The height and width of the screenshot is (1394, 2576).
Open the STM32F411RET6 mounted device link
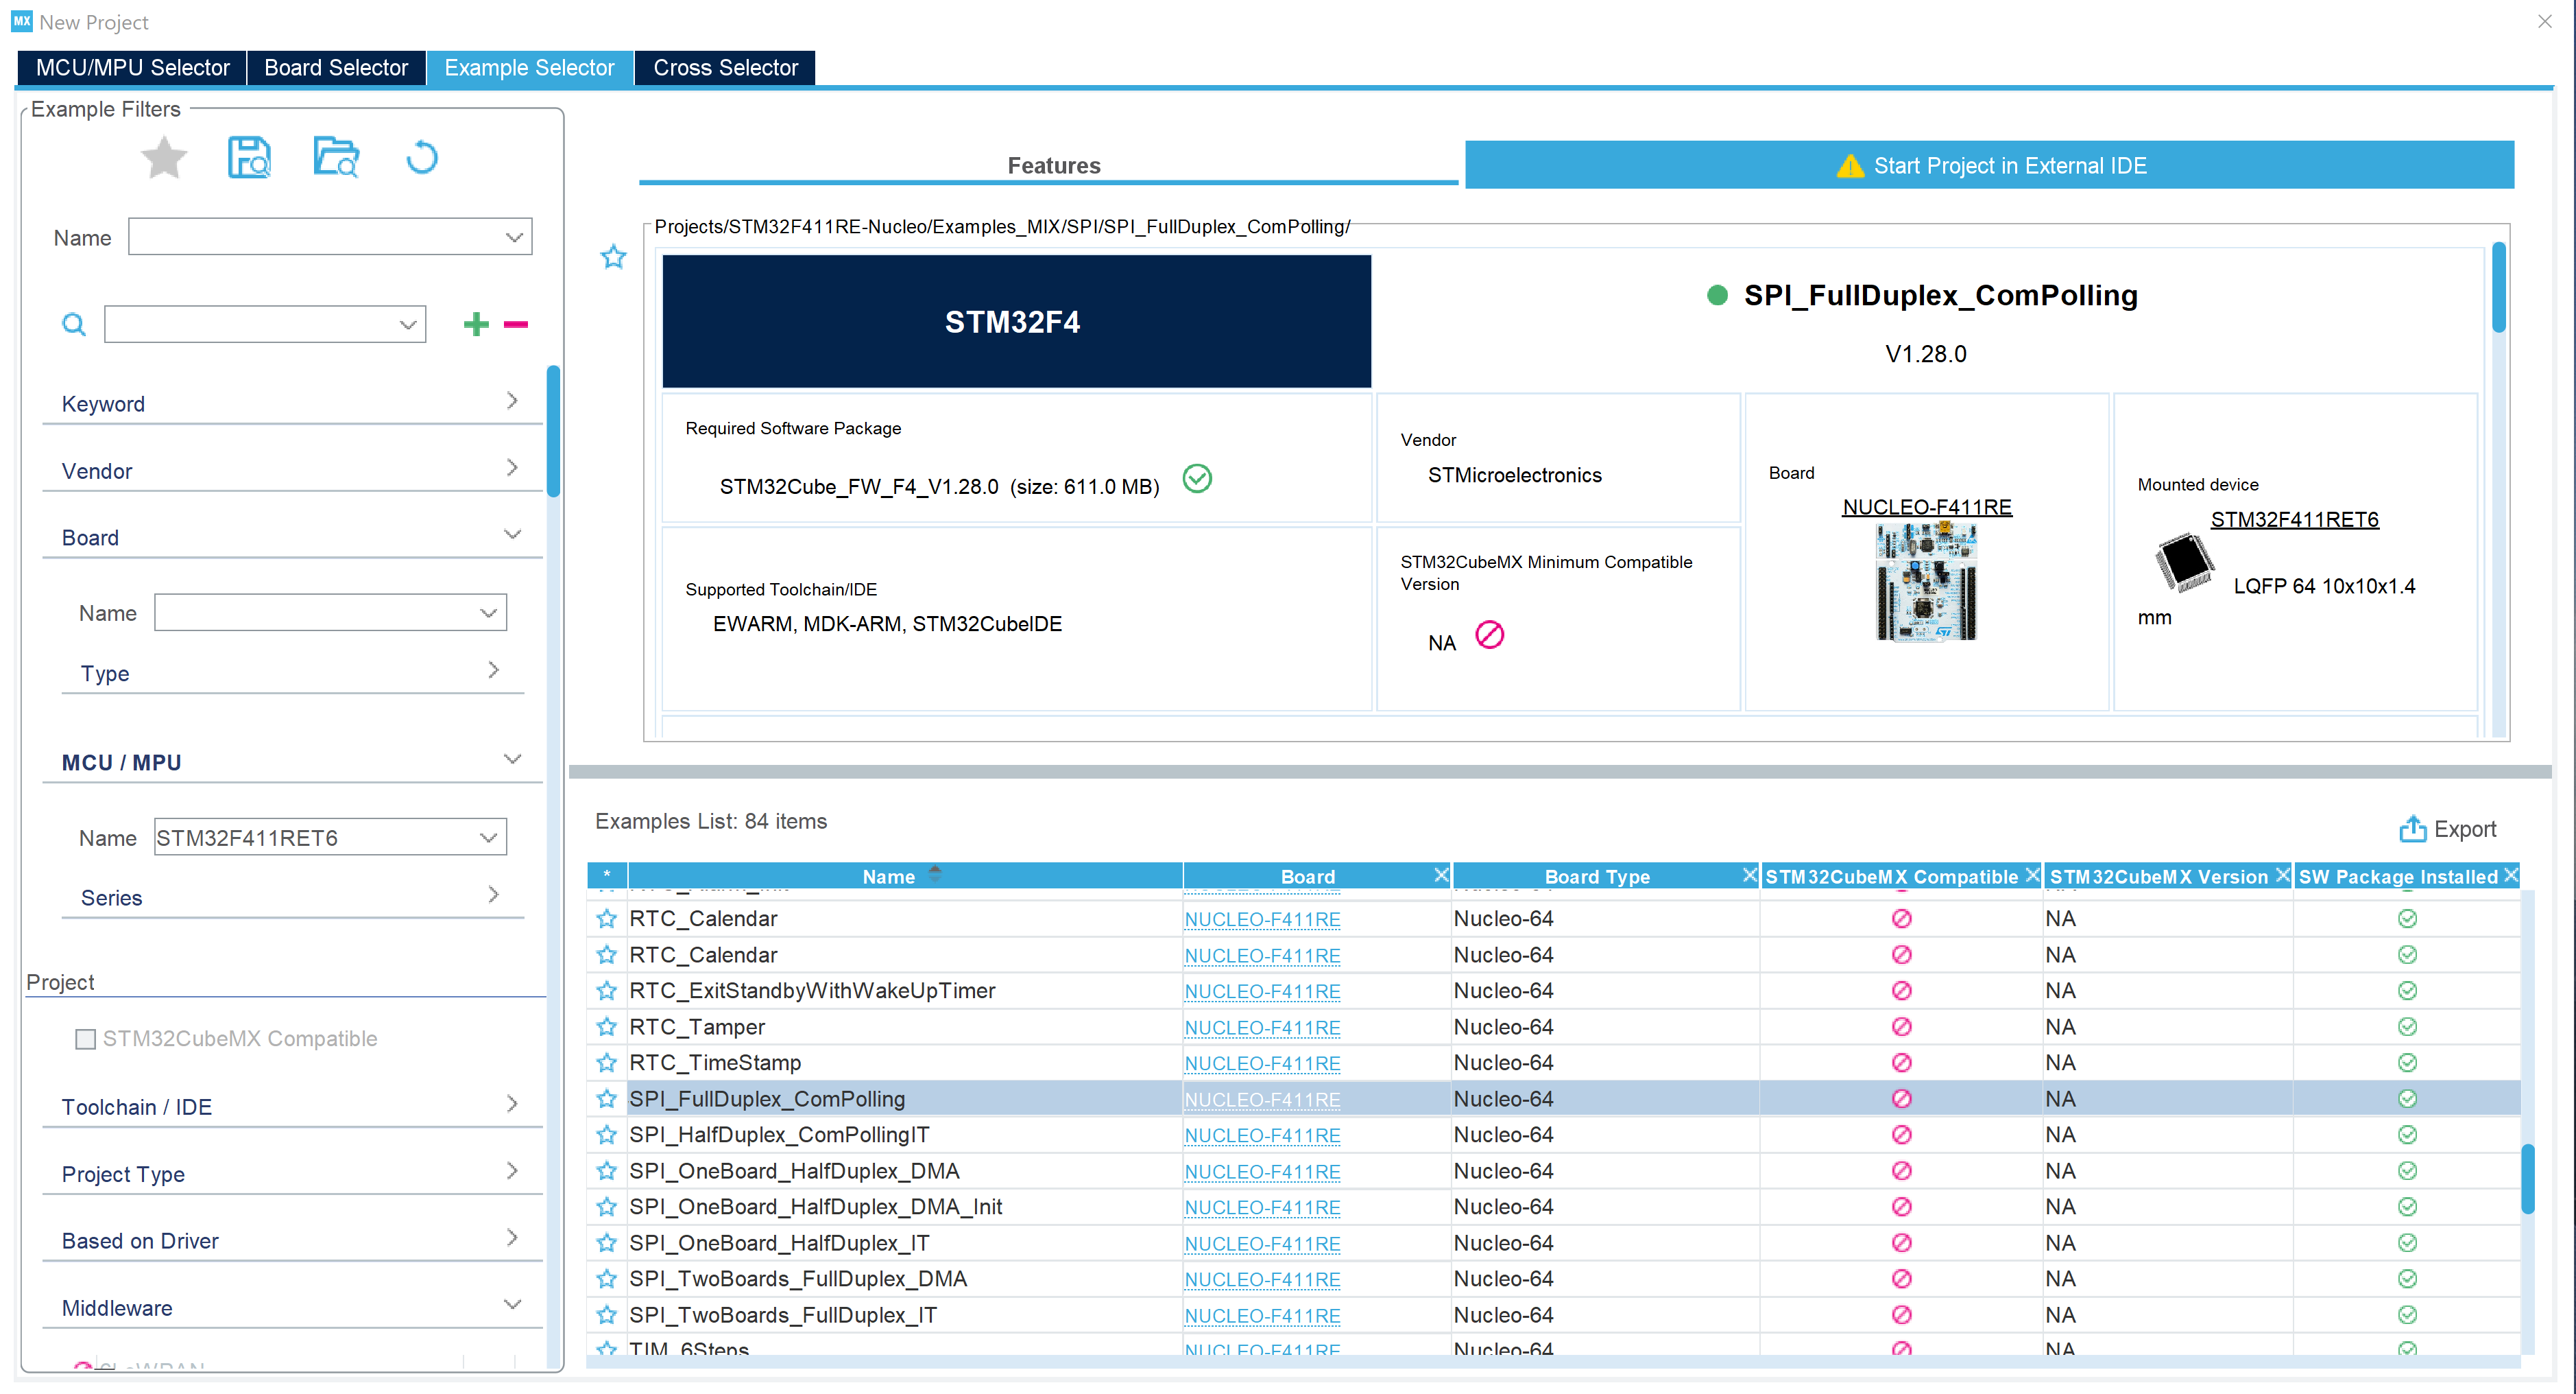2294,519
